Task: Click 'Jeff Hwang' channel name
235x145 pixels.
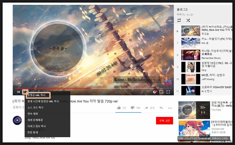Action: coord(208,79)
